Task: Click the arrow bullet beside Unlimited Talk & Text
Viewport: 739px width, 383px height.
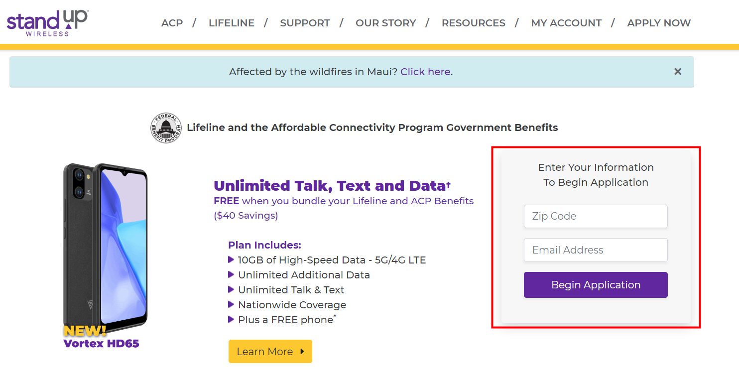Action: click(x=231, y=289)
